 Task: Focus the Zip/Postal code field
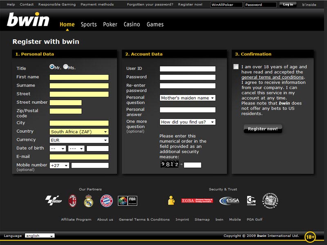coord(66,111)
